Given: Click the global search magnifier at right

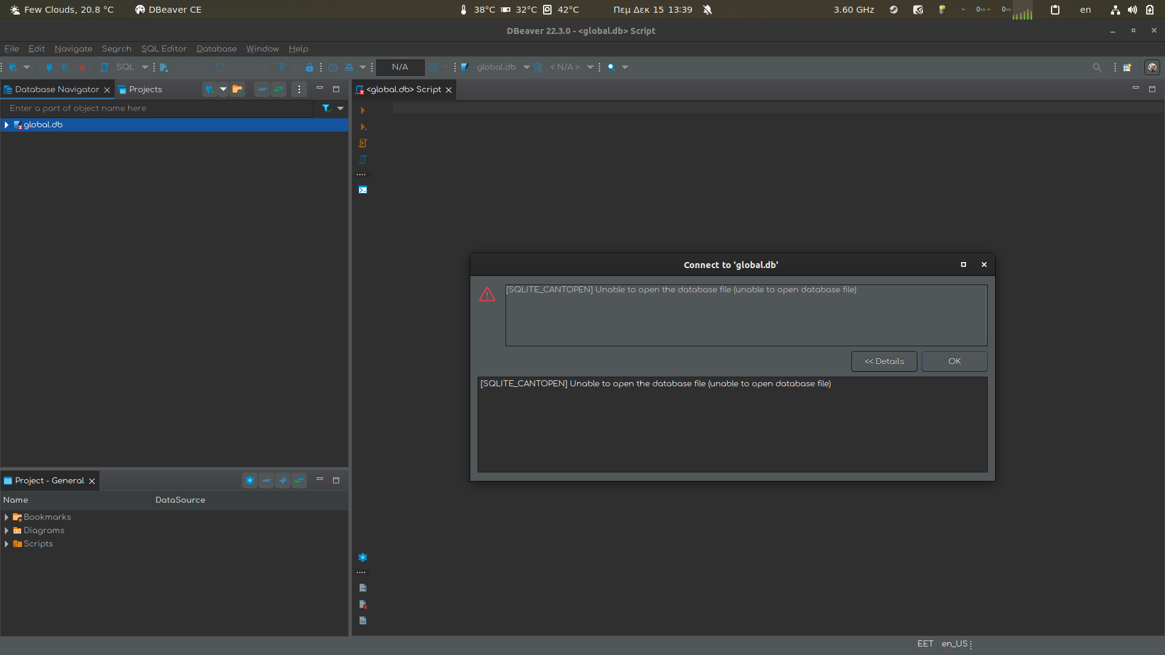Looking at the screenshot, I should [1097, 67].
